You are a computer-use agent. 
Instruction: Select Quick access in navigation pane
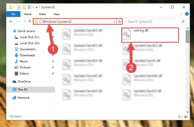point(26,31)
